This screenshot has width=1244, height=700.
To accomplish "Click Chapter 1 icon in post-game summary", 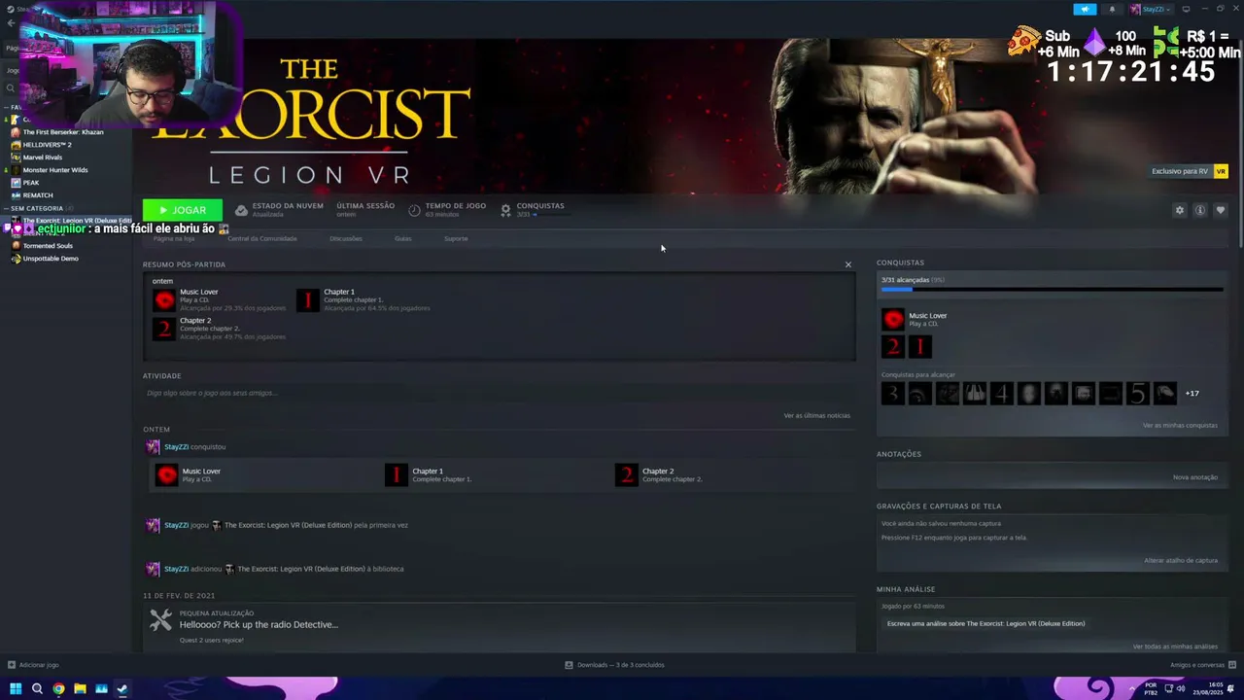I will 307,300.
